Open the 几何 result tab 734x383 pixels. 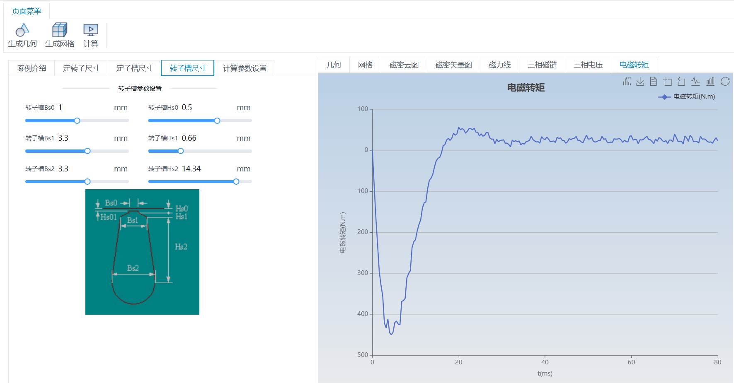(x=334, y=65)
